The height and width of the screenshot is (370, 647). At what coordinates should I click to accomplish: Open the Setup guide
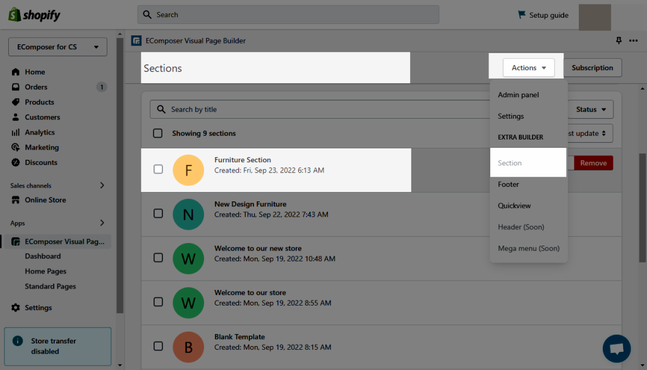[x=543, y=15]
